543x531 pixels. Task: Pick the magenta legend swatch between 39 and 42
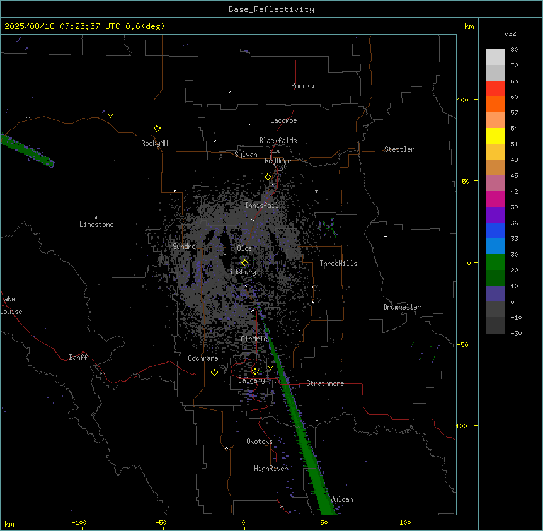pos(495,199)
